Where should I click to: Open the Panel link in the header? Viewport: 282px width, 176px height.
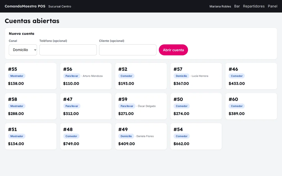(273, 6)
